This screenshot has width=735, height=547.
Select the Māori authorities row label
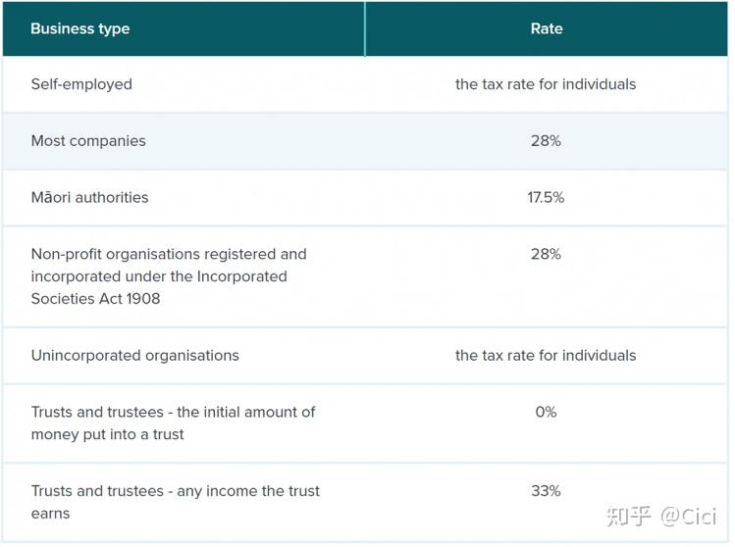point(89,198)
